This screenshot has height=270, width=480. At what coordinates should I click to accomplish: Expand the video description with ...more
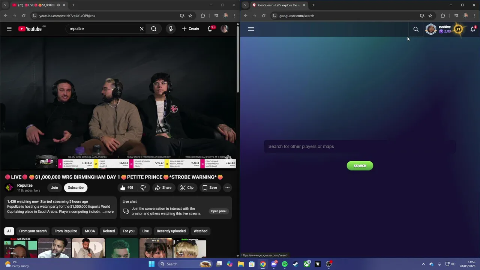[108, 211]
